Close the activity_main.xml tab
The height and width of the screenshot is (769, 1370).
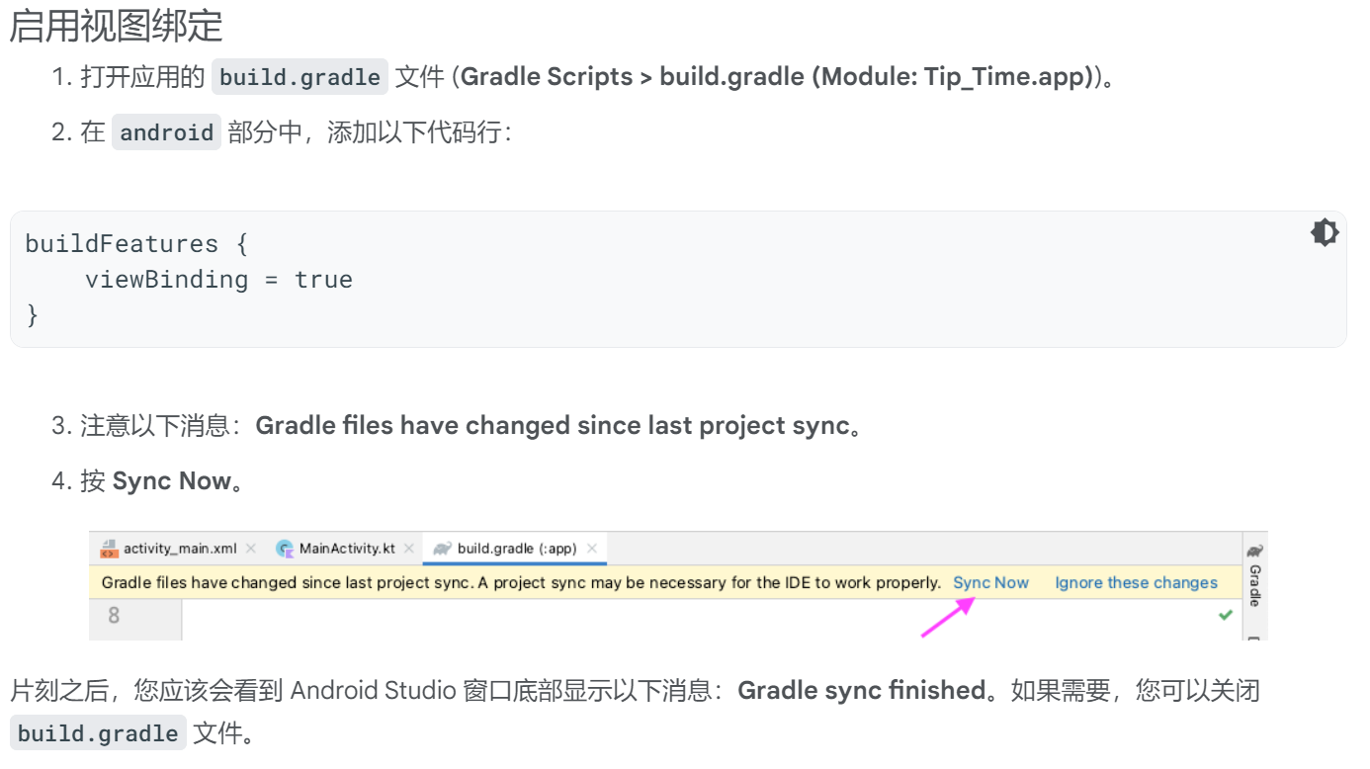(251, 549)
